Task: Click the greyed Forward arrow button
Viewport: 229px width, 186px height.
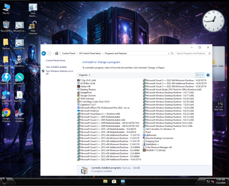Action: (49, 53)
